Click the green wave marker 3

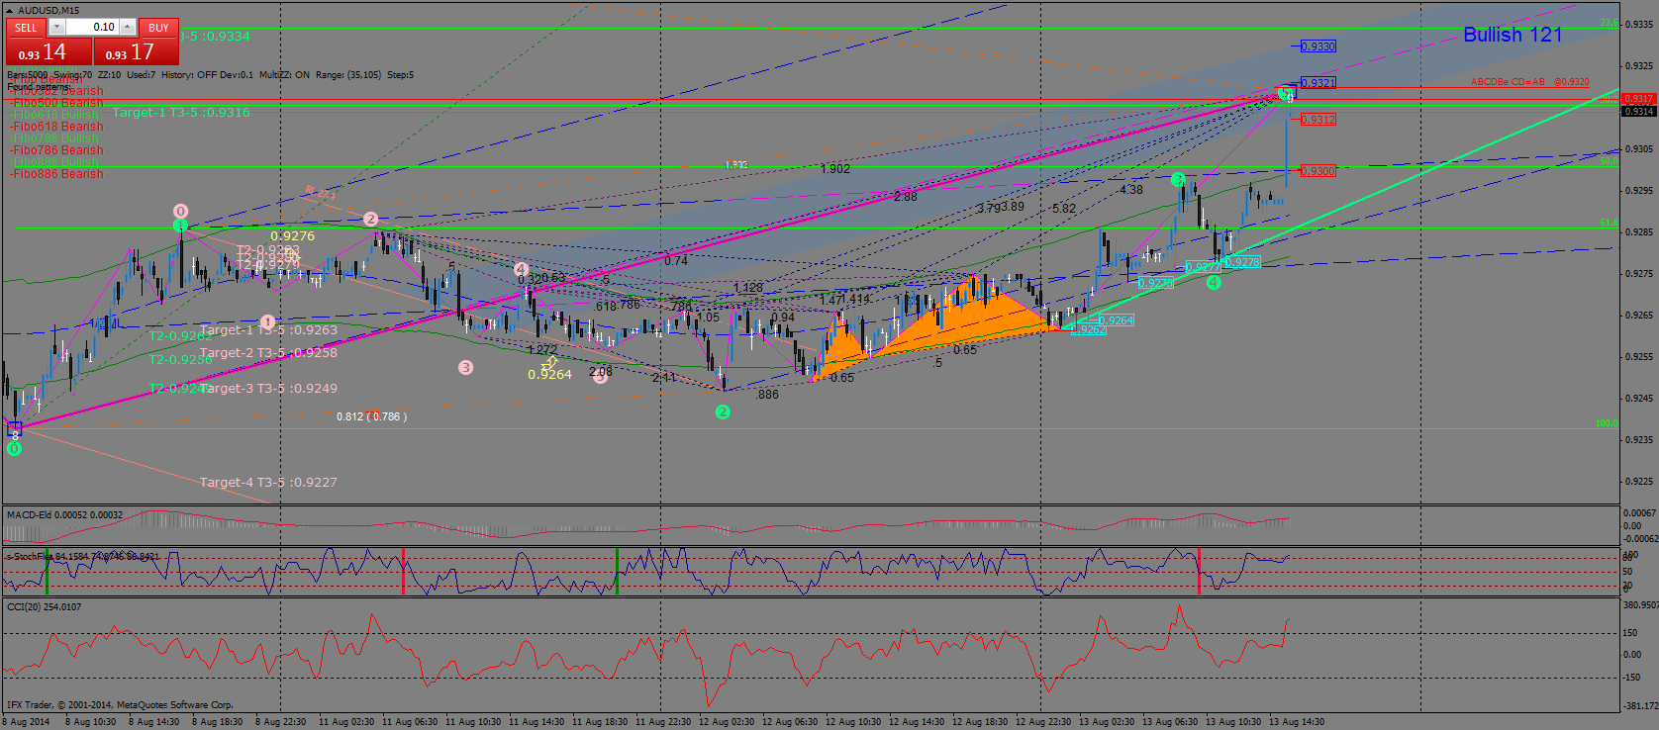click(x=1178, y=179)
